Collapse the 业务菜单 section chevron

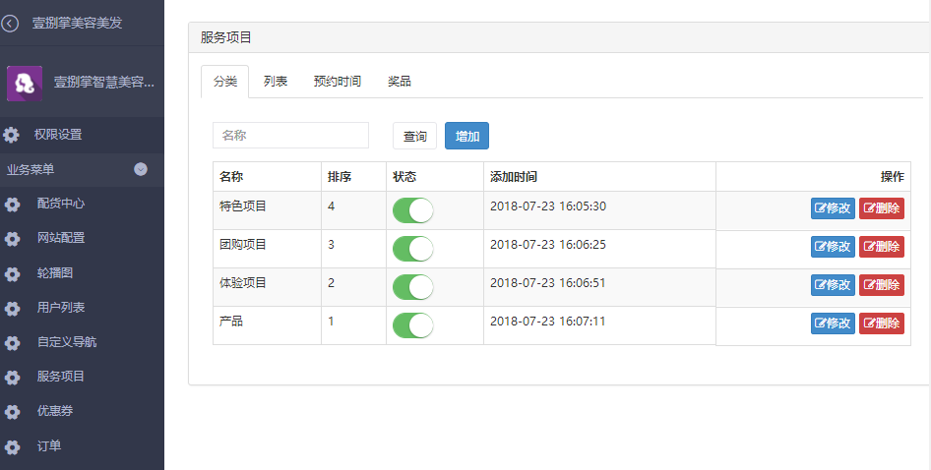[x=141, y=169]
